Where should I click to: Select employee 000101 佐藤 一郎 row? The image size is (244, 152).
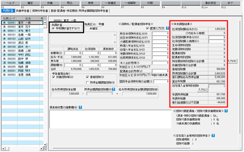(x=22, y=35)
